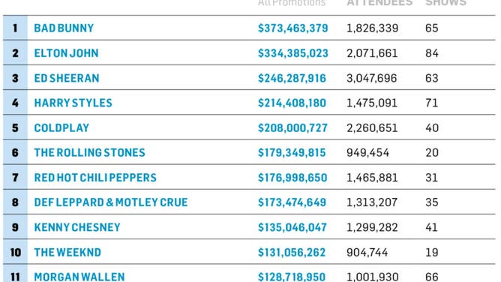Image resolution: width=501 pixels, height=282 pixels.
Task: Click Bad Bunny's gross $373,463,379
Action: [x=293, y=28]
